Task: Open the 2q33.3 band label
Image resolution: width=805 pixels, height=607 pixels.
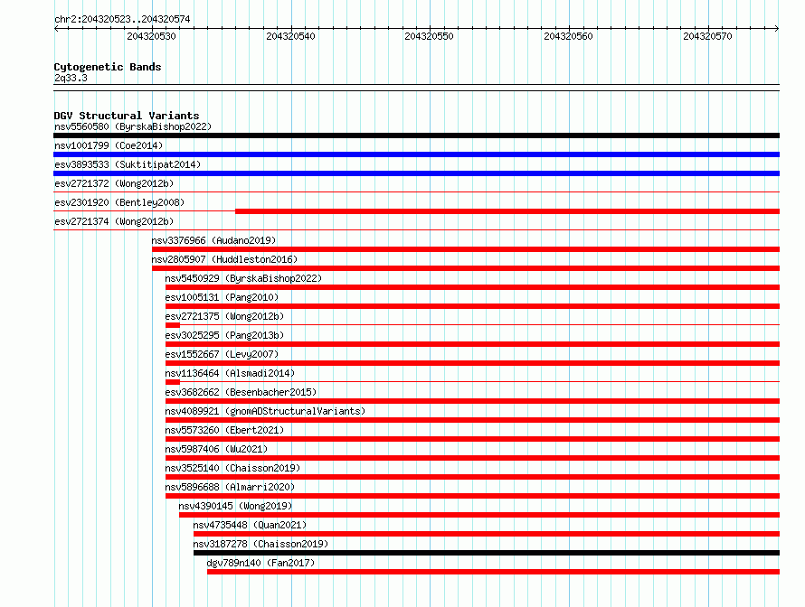Action: (x=71, y=78)
